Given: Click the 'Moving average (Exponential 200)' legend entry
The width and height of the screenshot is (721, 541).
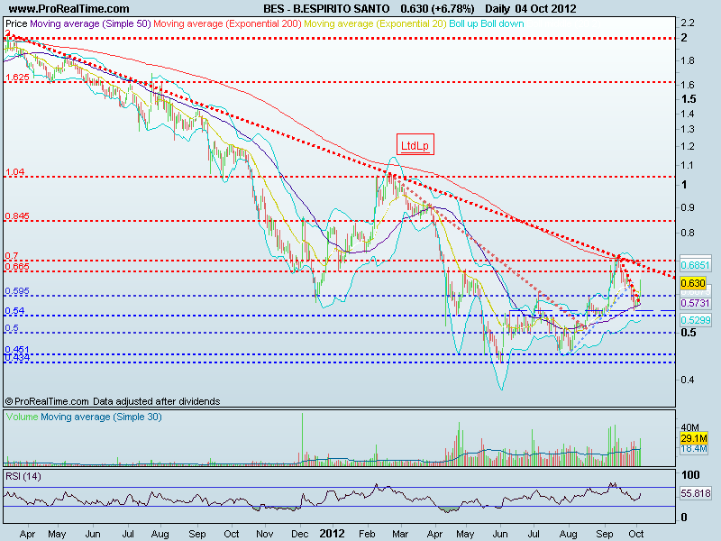Looking at the screenshot, I should pos(228,23).
